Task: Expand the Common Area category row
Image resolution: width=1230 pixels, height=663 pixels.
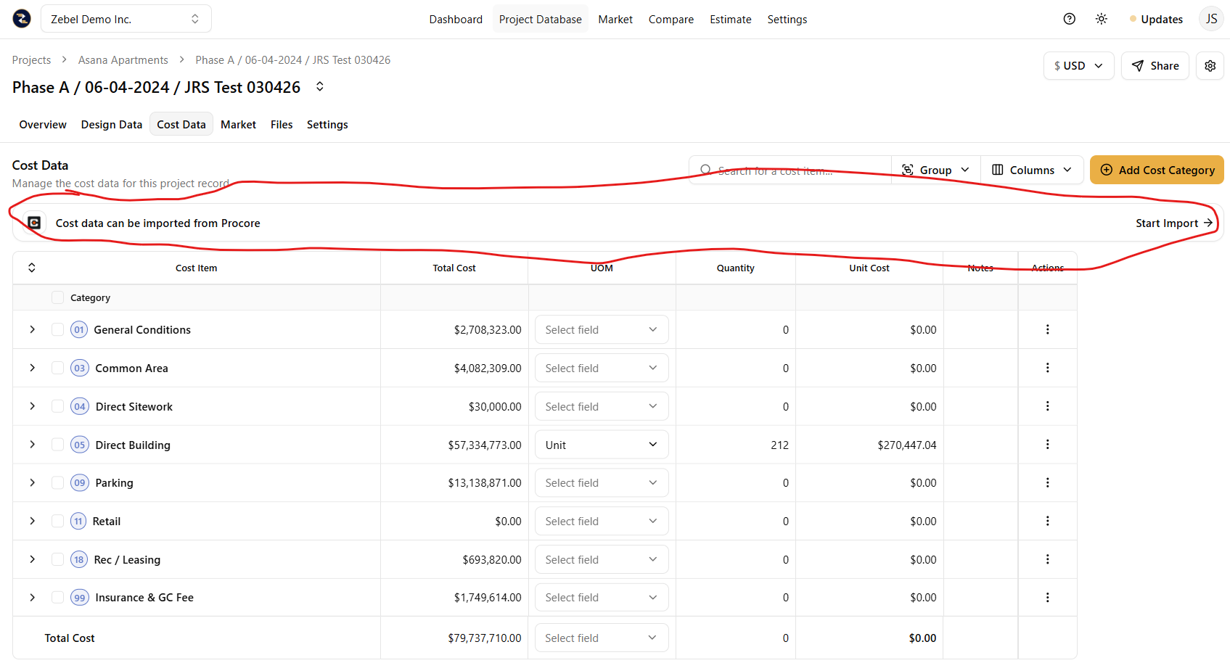Action: click(33, 368)
